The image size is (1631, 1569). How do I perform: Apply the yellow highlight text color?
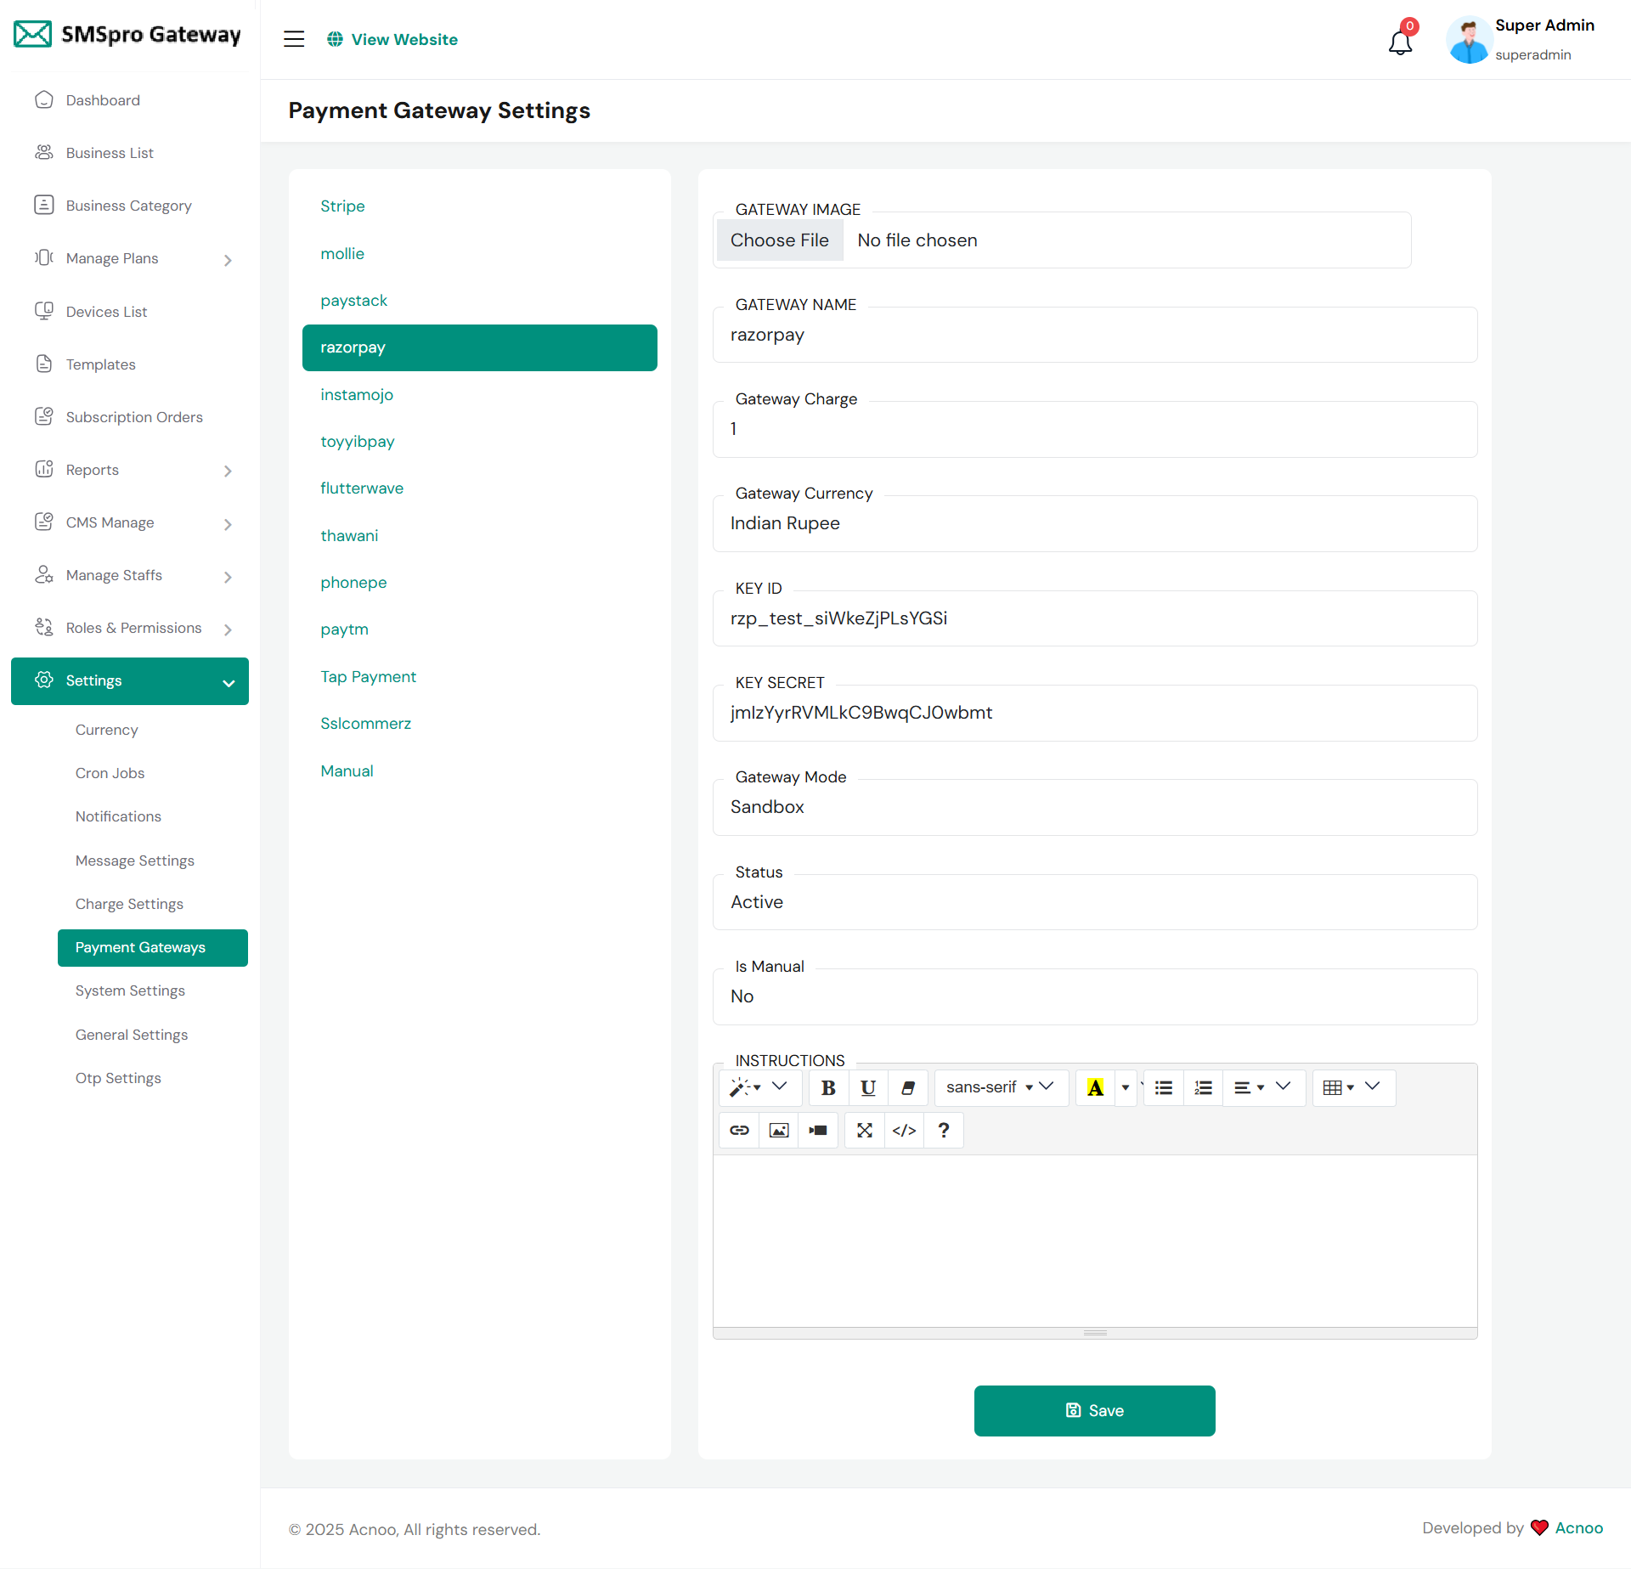coord(1095,1087)
